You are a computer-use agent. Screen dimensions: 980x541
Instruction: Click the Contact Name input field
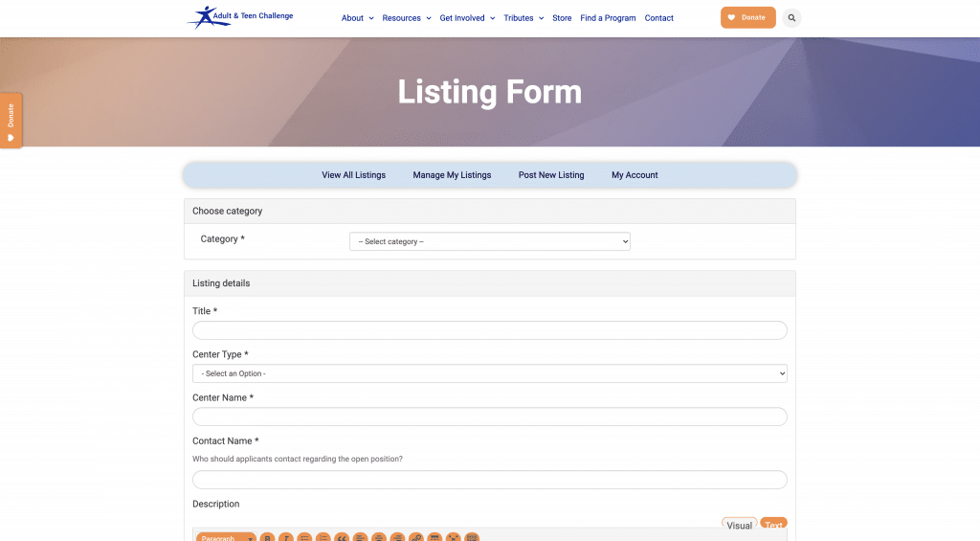[x=489, y=480]
